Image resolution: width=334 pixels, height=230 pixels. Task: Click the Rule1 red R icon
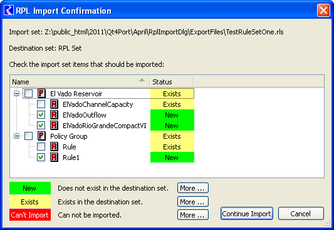(x=54, y=157)
